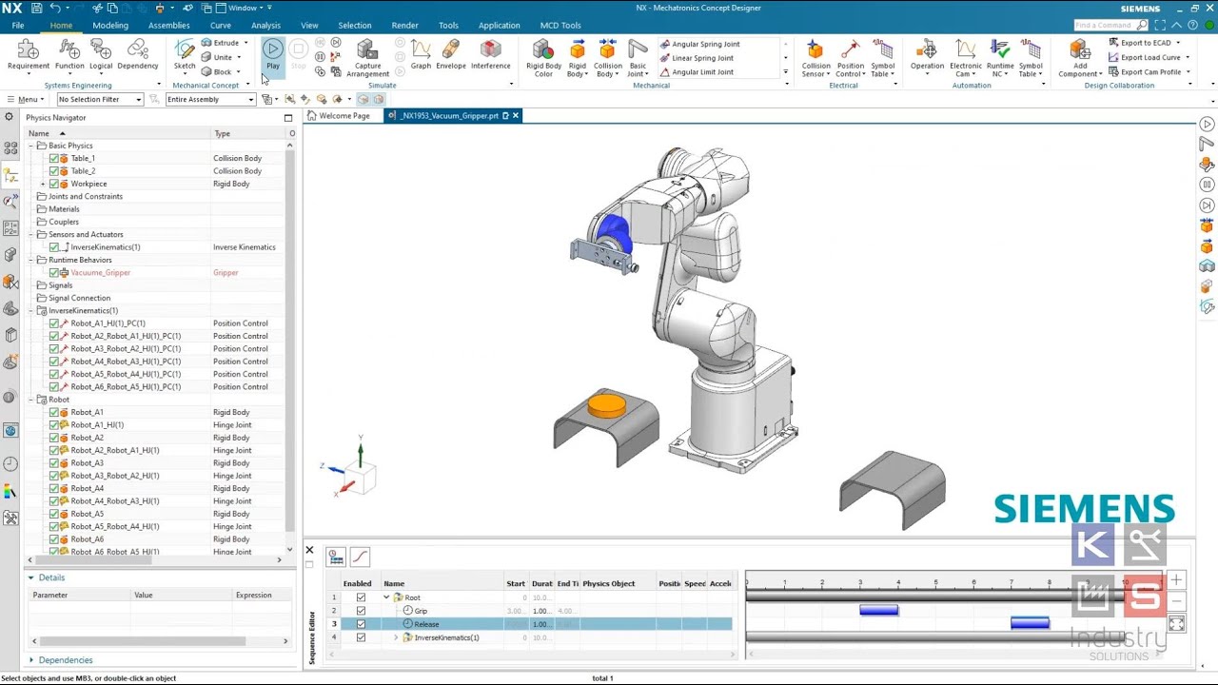
Task: Open the Graph tool
Action: click(x=421, y=55)
